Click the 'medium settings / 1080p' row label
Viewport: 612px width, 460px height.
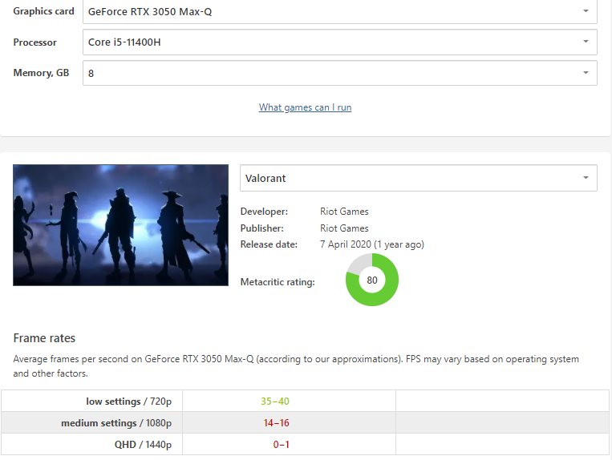pyautogui.click(x=116, y=423)
